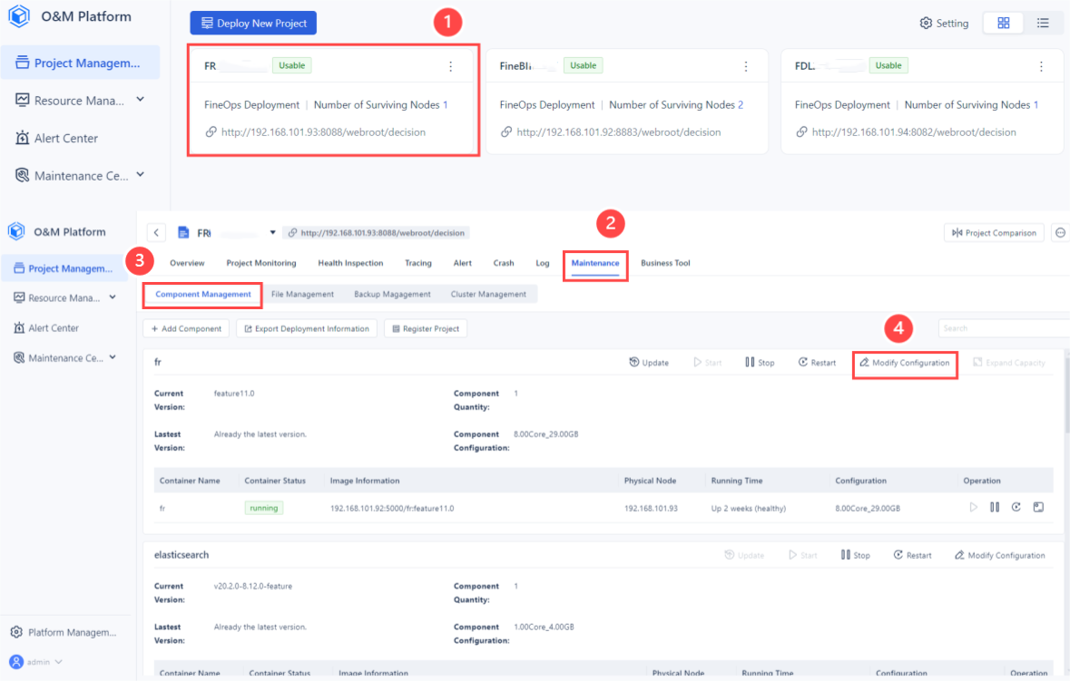
Task: Click Stop for the fr component
Action: coord(760,363)
